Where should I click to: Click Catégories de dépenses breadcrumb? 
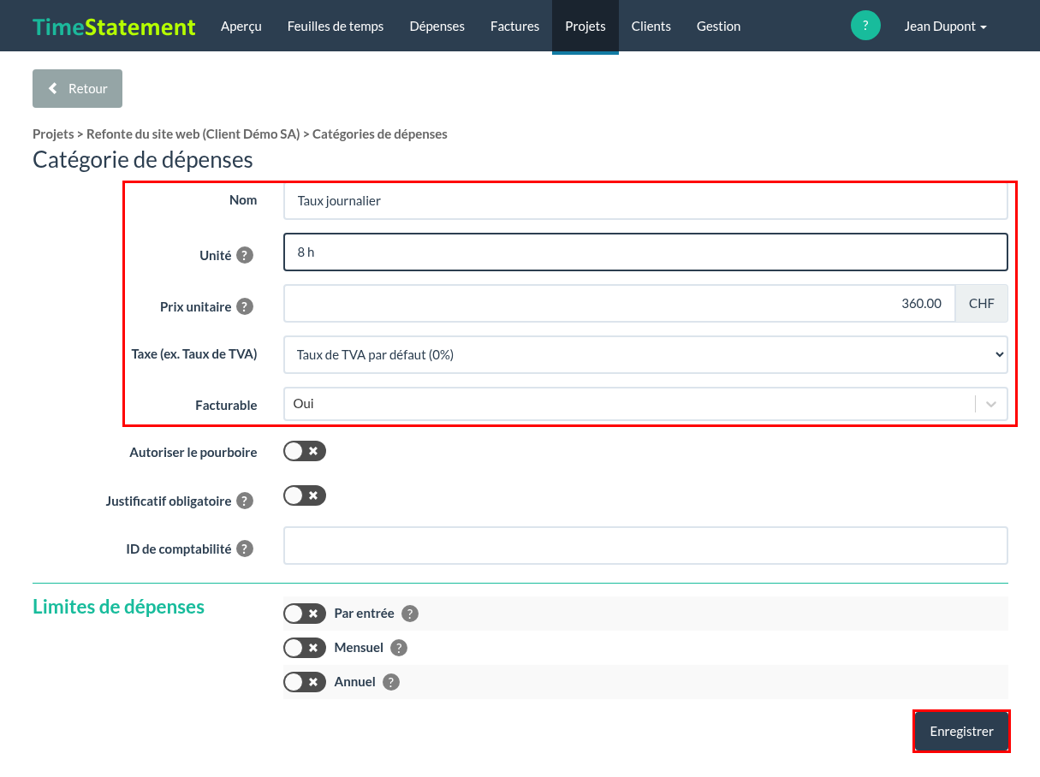[380, 133]
